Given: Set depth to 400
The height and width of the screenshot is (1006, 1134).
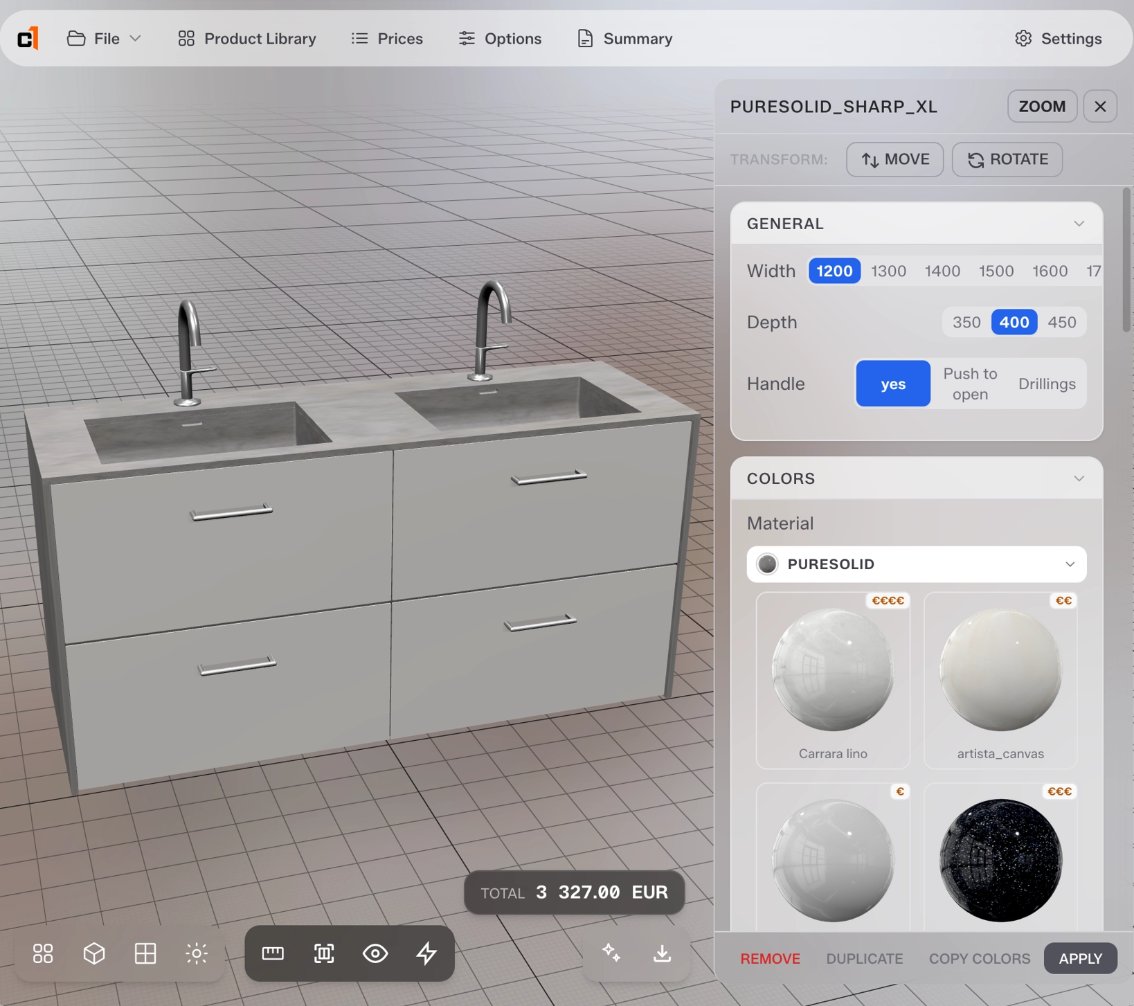Looking at the screenshot, I should [1014, 322].
